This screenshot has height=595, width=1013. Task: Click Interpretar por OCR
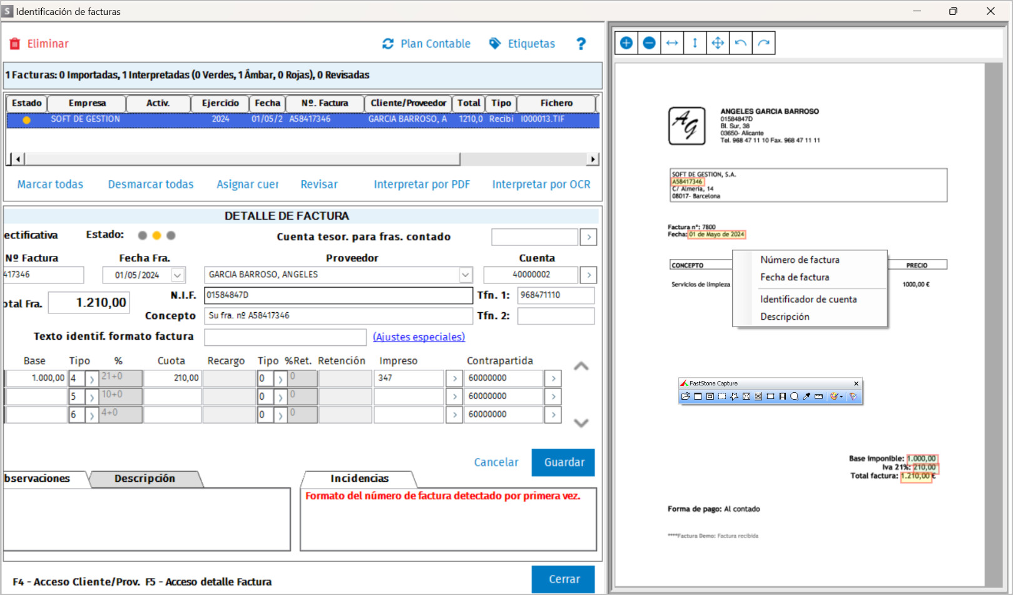coord(541,185)
